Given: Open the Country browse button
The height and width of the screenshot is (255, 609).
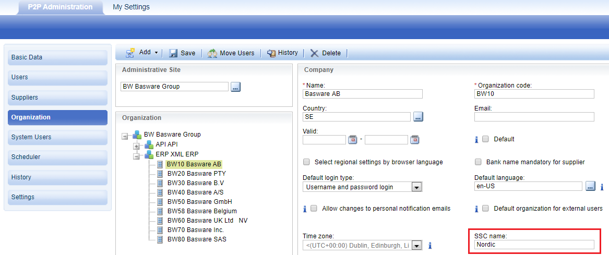Looking at the screenshot, I should tap(419, 117).
